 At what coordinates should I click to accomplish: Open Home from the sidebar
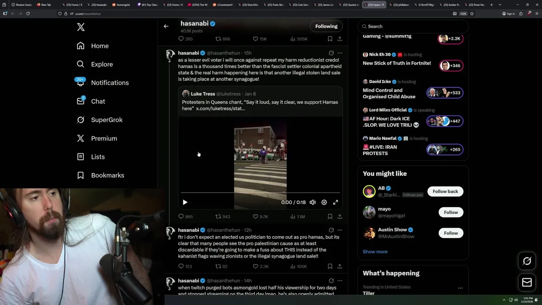pyautogui.click(x=93, y=46)
